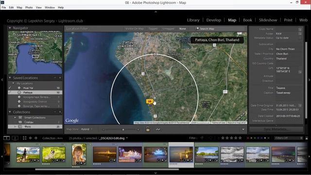
Task: Click the plus icon to add a Saved Location
Action: [60, 78]
